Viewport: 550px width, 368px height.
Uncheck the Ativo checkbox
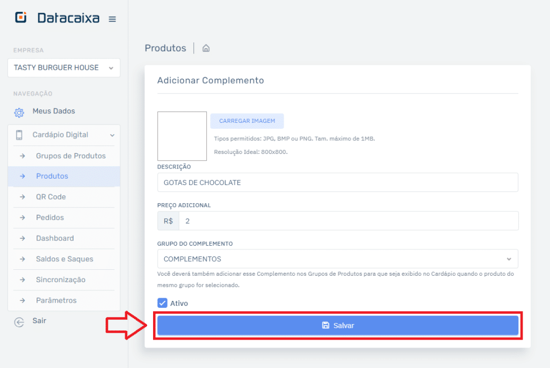(x=162, y=303)
